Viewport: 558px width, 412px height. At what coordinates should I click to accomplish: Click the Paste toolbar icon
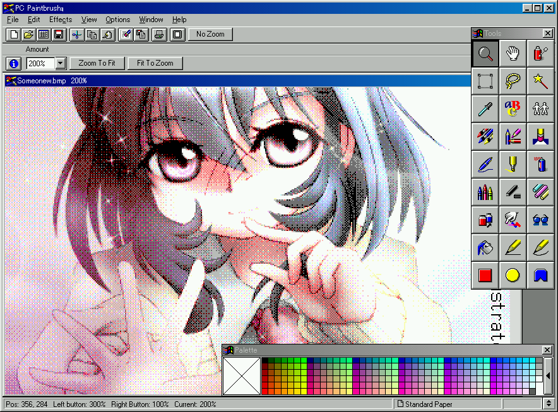pos(107,35)
